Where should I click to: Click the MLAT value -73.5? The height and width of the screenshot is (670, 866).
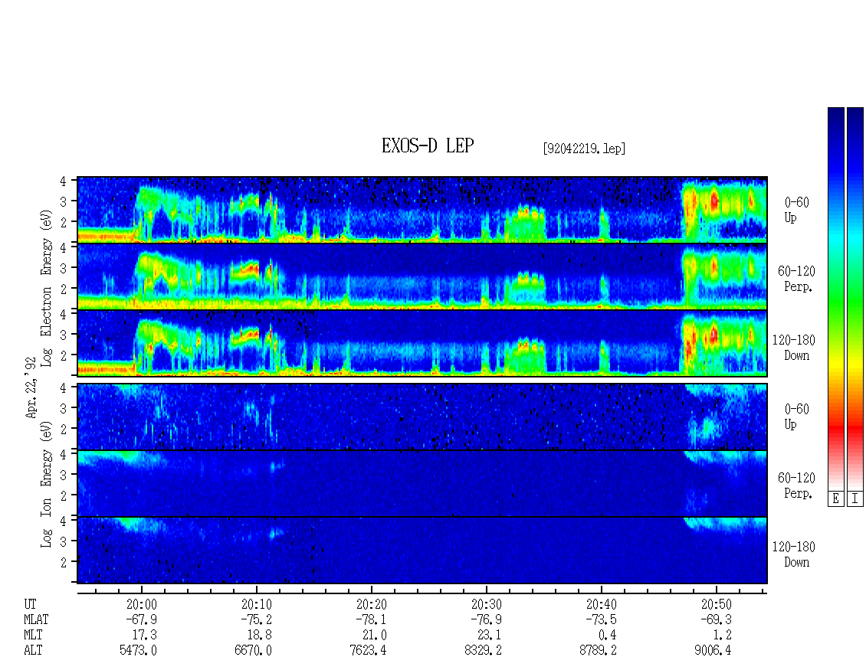[x=600, y=619]
